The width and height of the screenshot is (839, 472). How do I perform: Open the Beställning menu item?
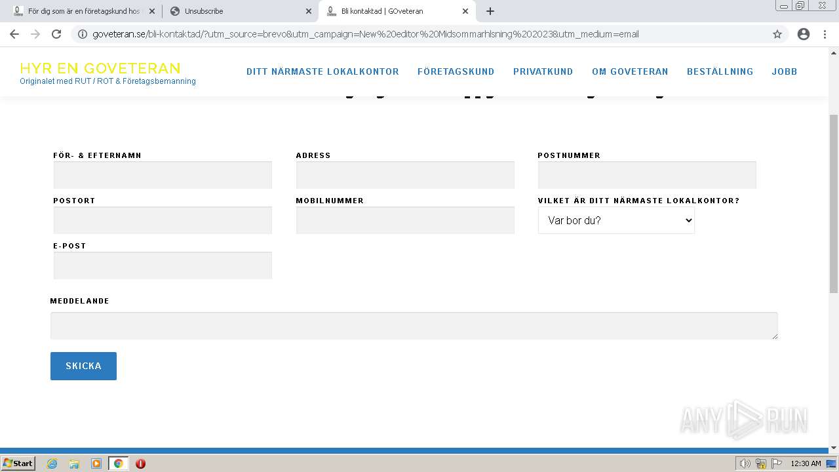(720, 71)
